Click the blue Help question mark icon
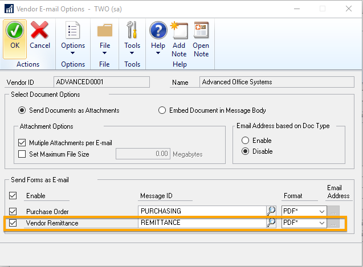Viewport: 363px width, 267px height. [158, 30]
